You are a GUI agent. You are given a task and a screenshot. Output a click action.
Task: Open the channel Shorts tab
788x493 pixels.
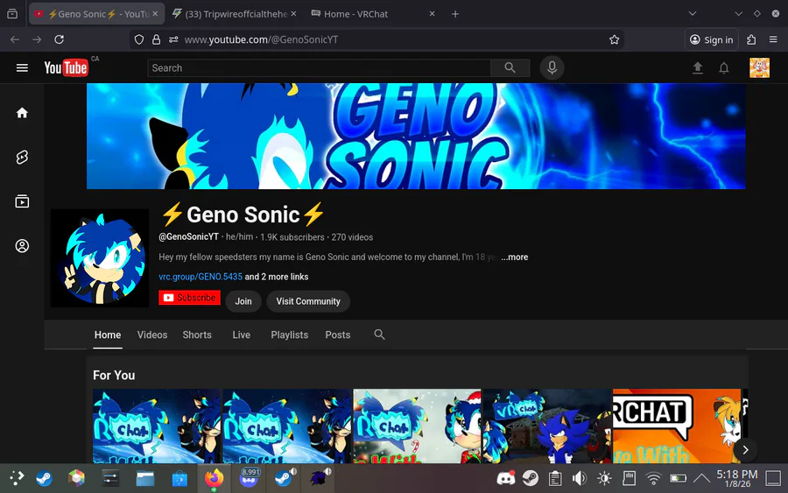(x=197, y=335)
